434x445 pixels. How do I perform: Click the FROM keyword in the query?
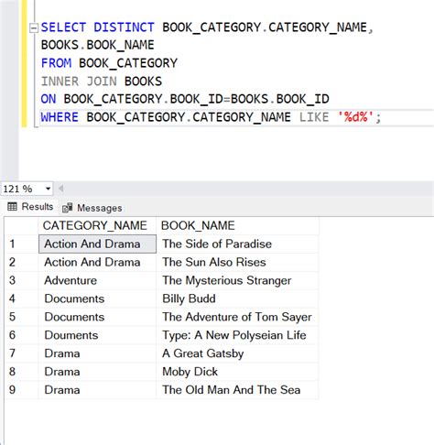click(56, 63)
